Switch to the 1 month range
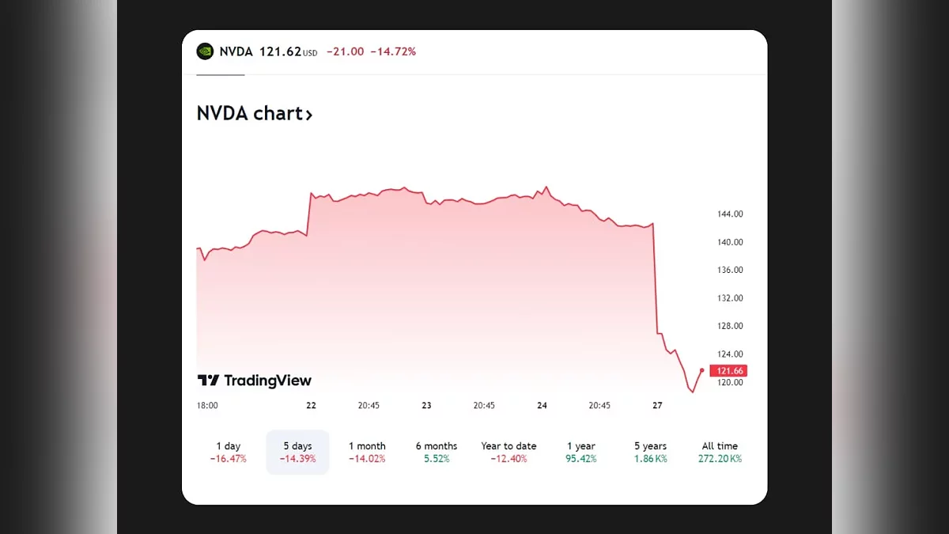This screenshot has height=534, width=949. 367,452
